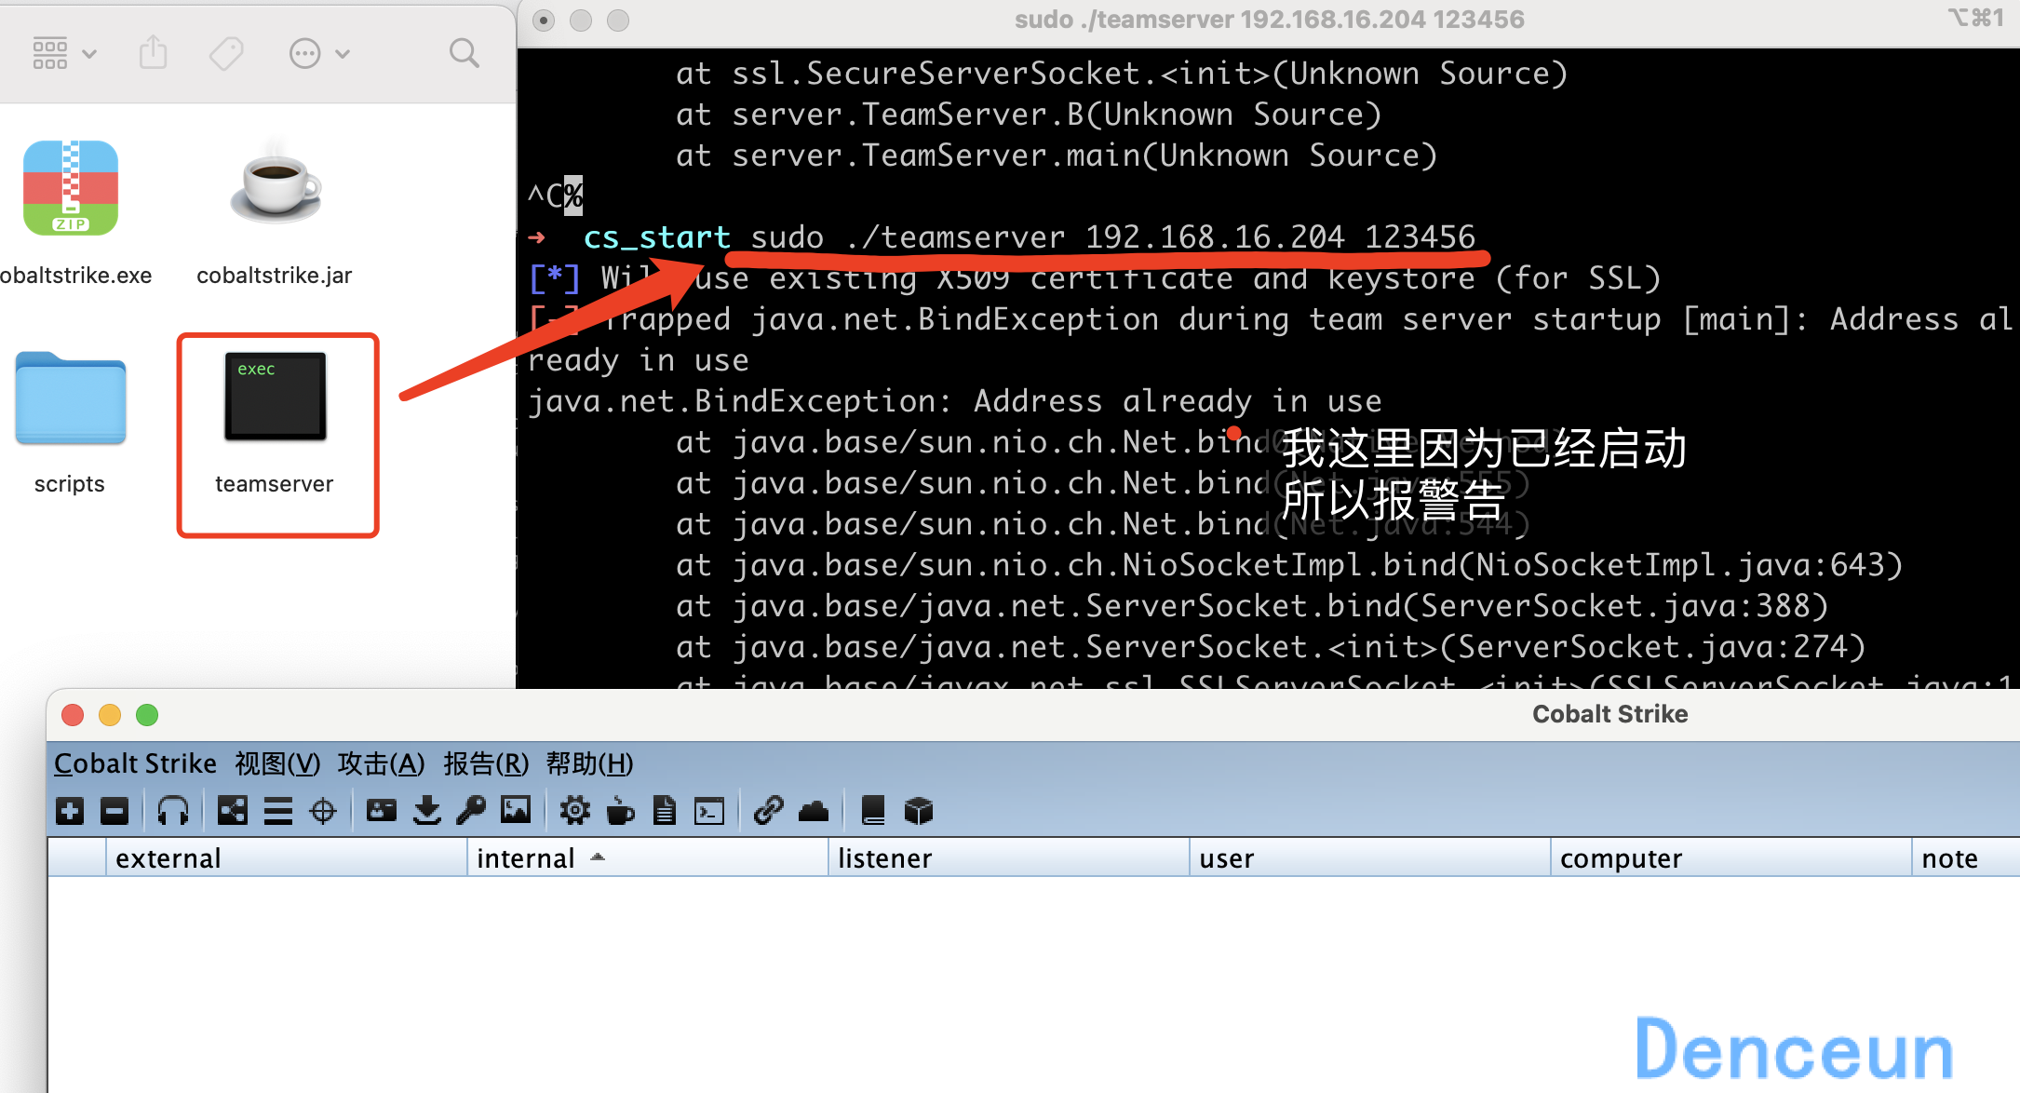Image resolution: width=2020 pixels, height=1093 pixels.
Task: Expand the Finder view options dropdown
Action: 64,53
